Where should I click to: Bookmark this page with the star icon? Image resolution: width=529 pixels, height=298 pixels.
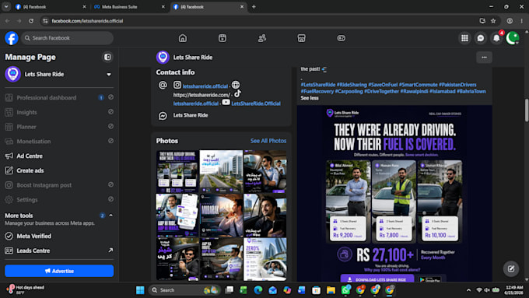493,21
